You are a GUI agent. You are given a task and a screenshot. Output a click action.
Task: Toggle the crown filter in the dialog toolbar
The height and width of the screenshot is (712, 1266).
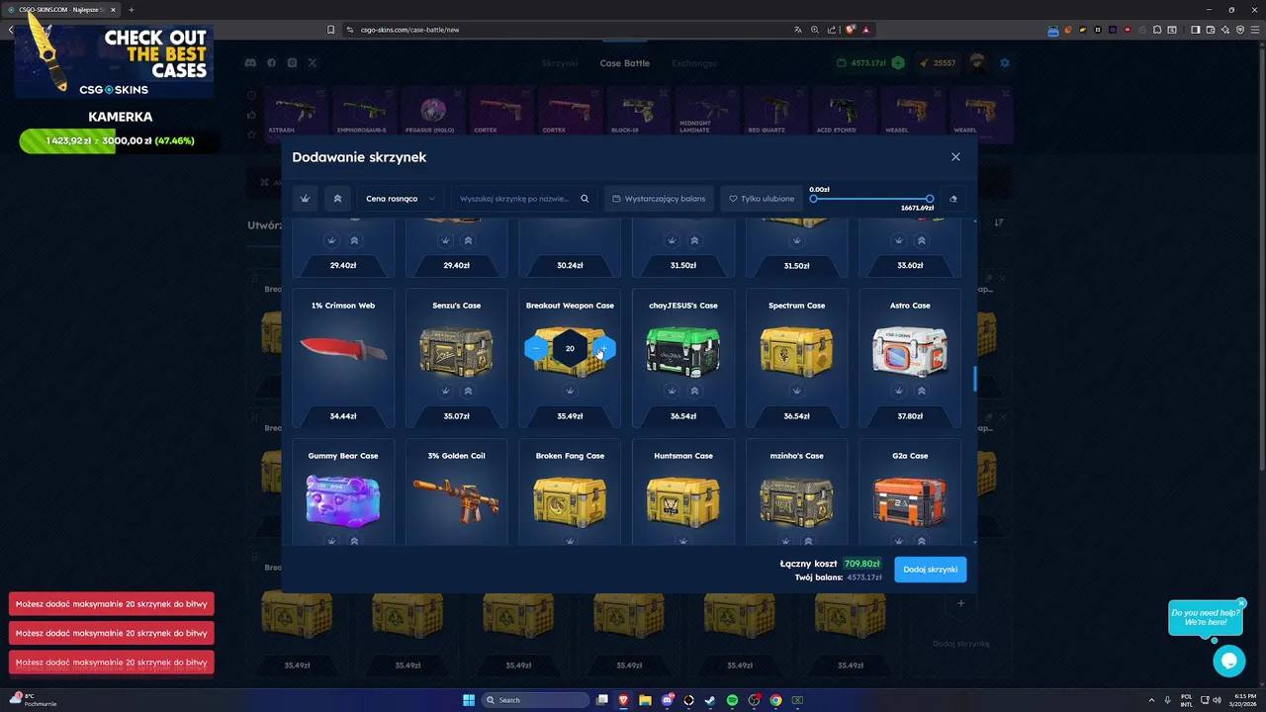point(306,199)
